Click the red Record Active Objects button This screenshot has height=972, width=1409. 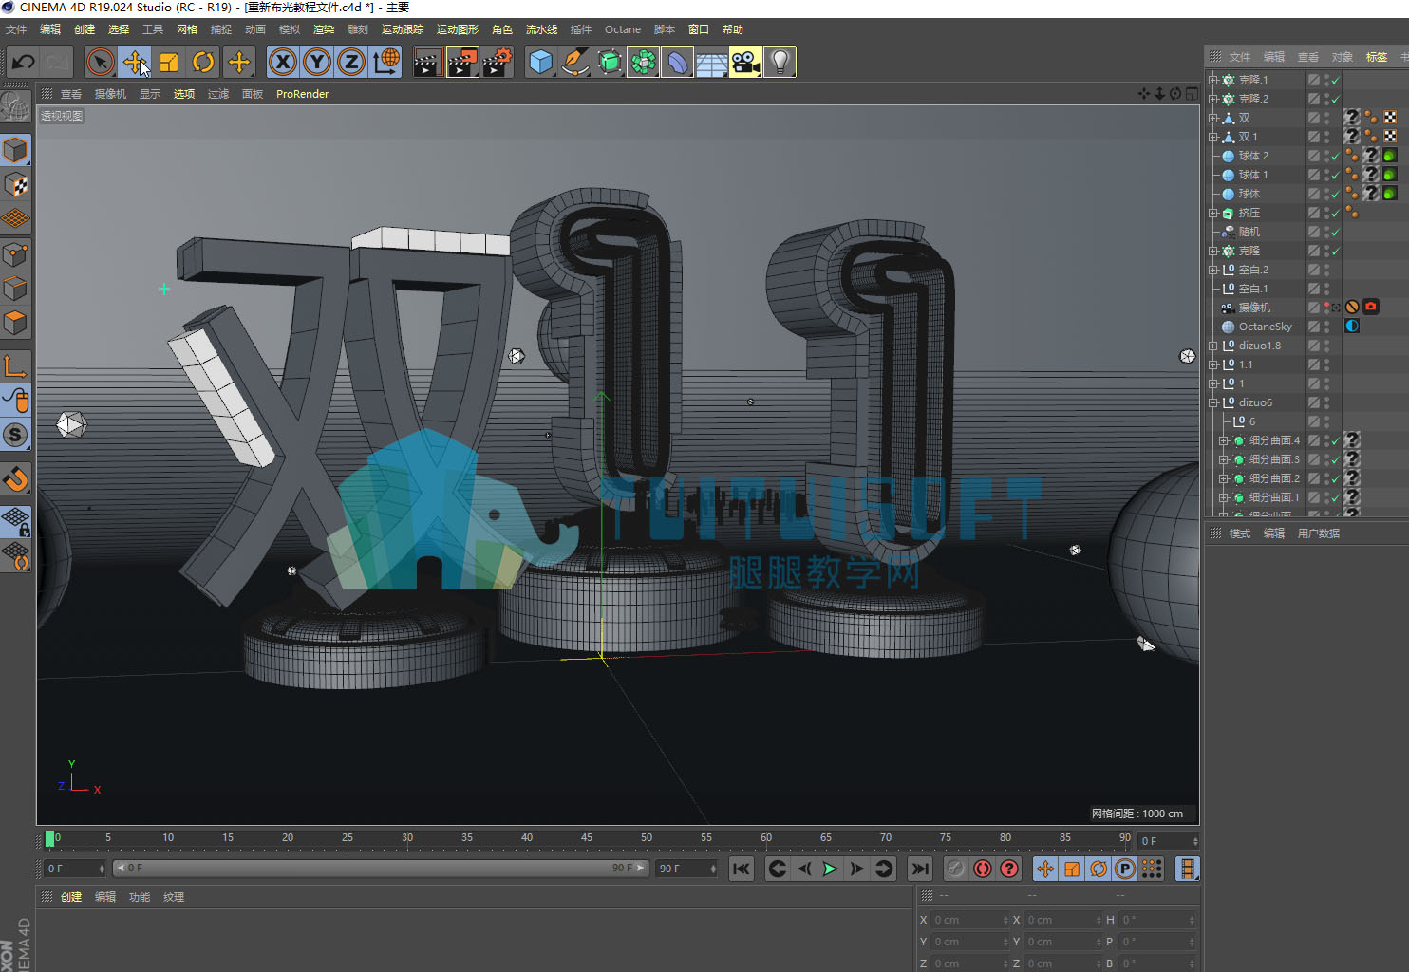[983, 869]
